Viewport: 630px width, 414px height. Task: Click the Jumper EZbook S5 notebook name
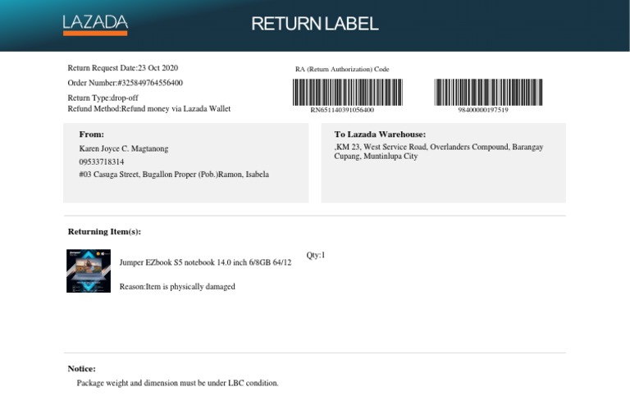click(x=205, y=262)
